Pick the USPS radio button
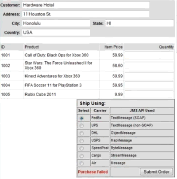 tap(81, 141)
